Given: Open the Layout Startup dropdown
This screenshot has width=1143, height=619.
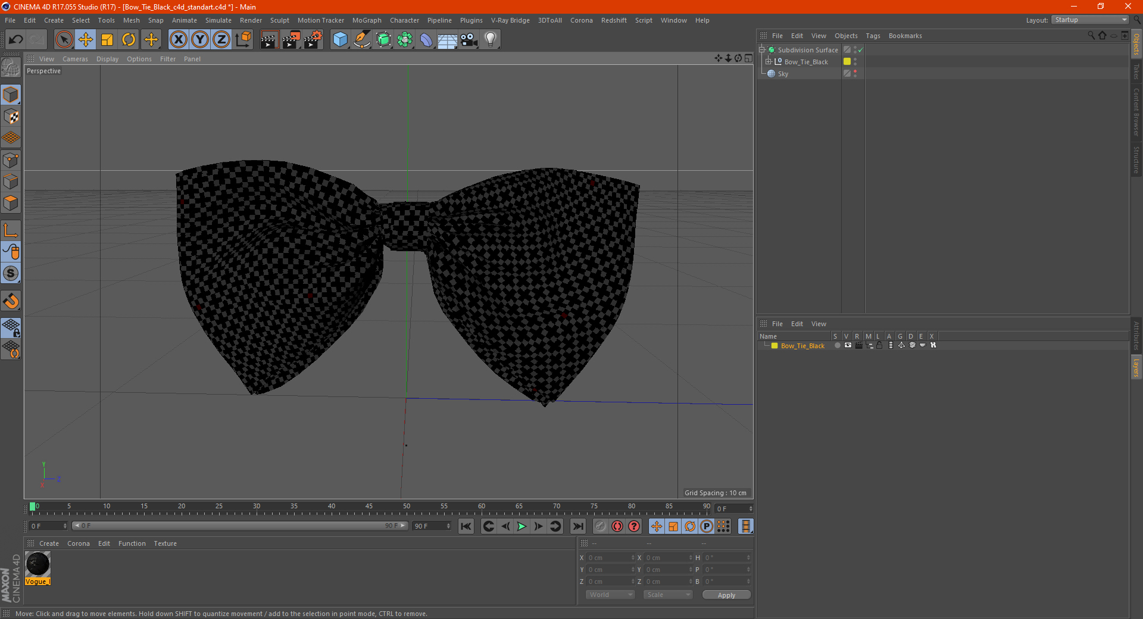Looking at the screenshot, I should (1091, 20).
